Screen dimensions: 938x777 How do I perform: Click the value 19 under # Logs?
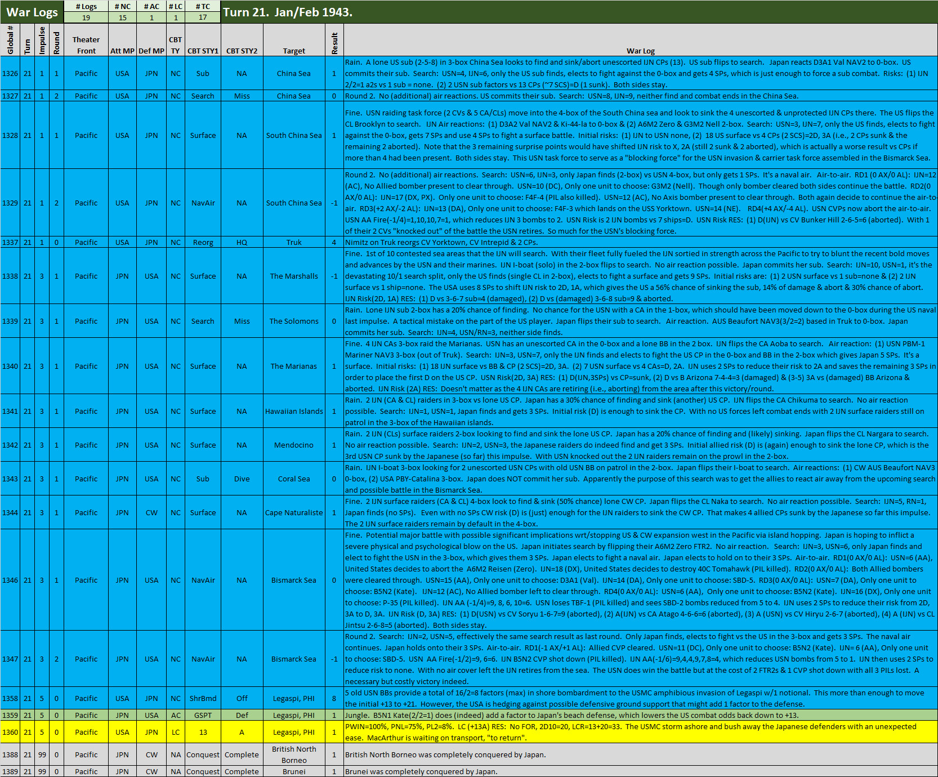86,17
